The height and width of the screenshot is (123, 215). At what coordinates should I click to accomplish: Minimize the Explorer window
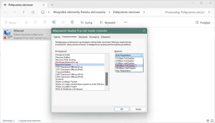pyautogui.click(x=192, y=3)
